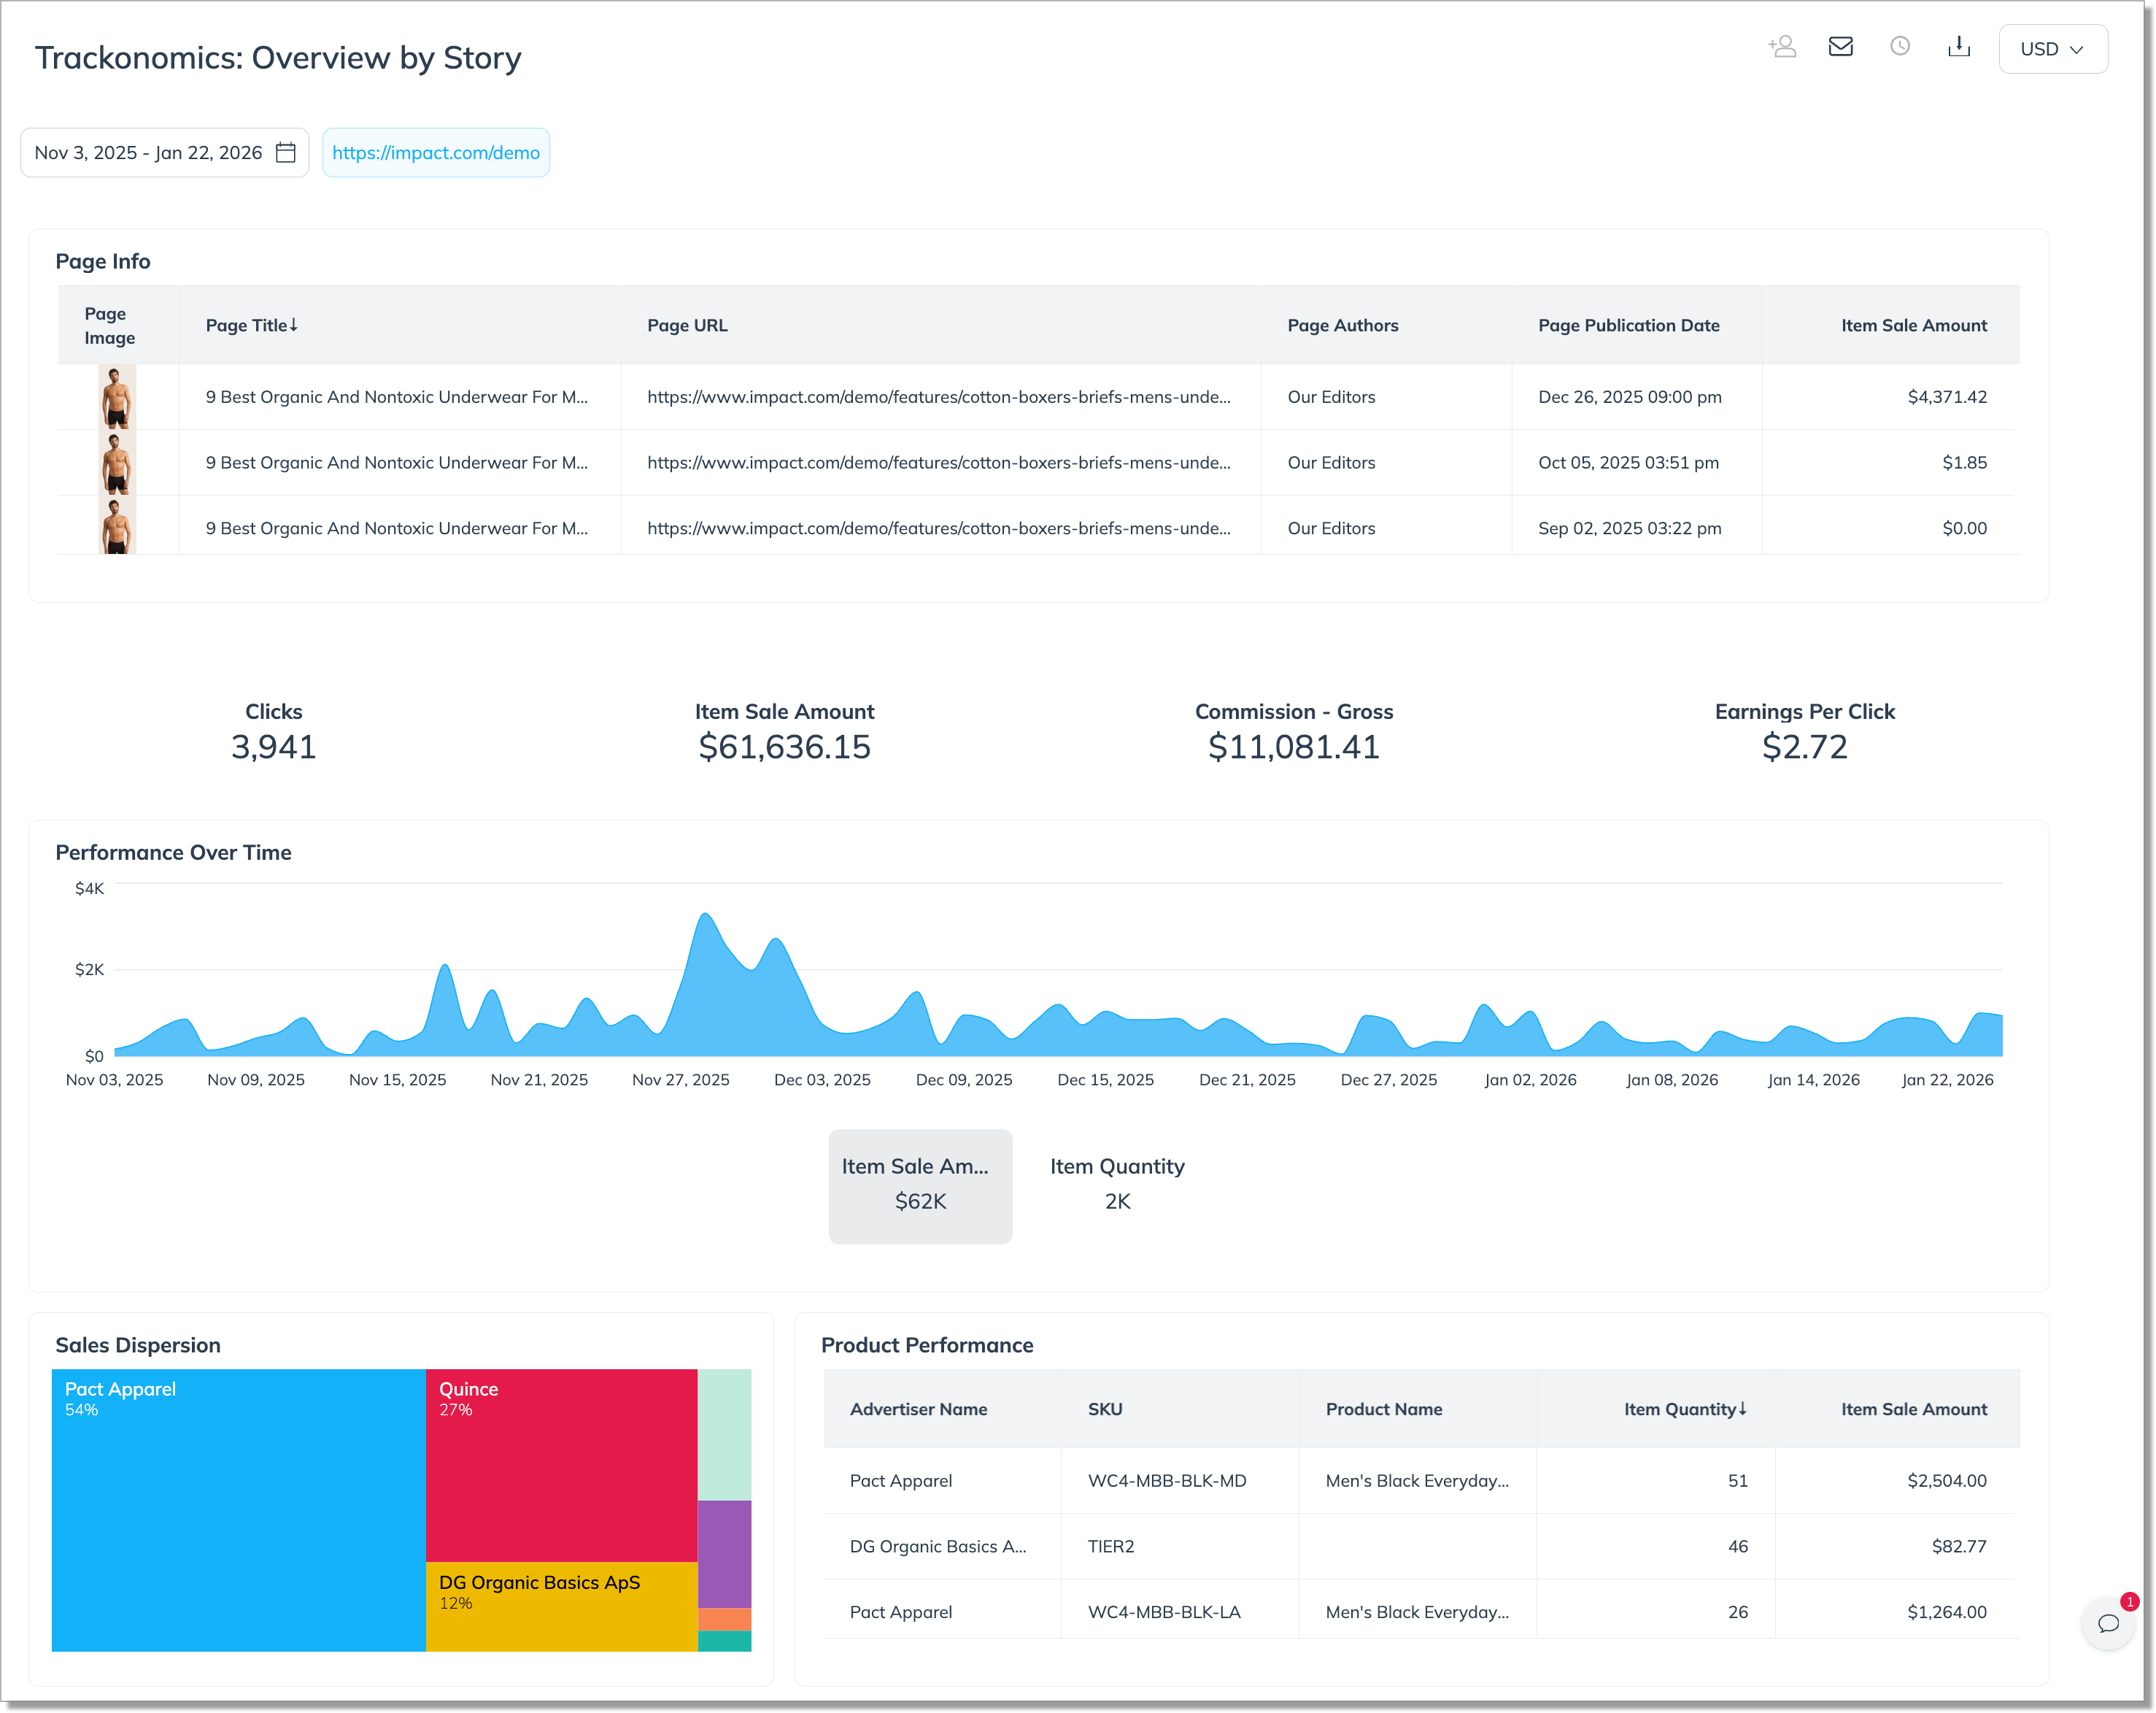Open first row's cotton-boxers page URL
The image size is (2156, 1713).
pyautogui.click(x=938, y=397)
